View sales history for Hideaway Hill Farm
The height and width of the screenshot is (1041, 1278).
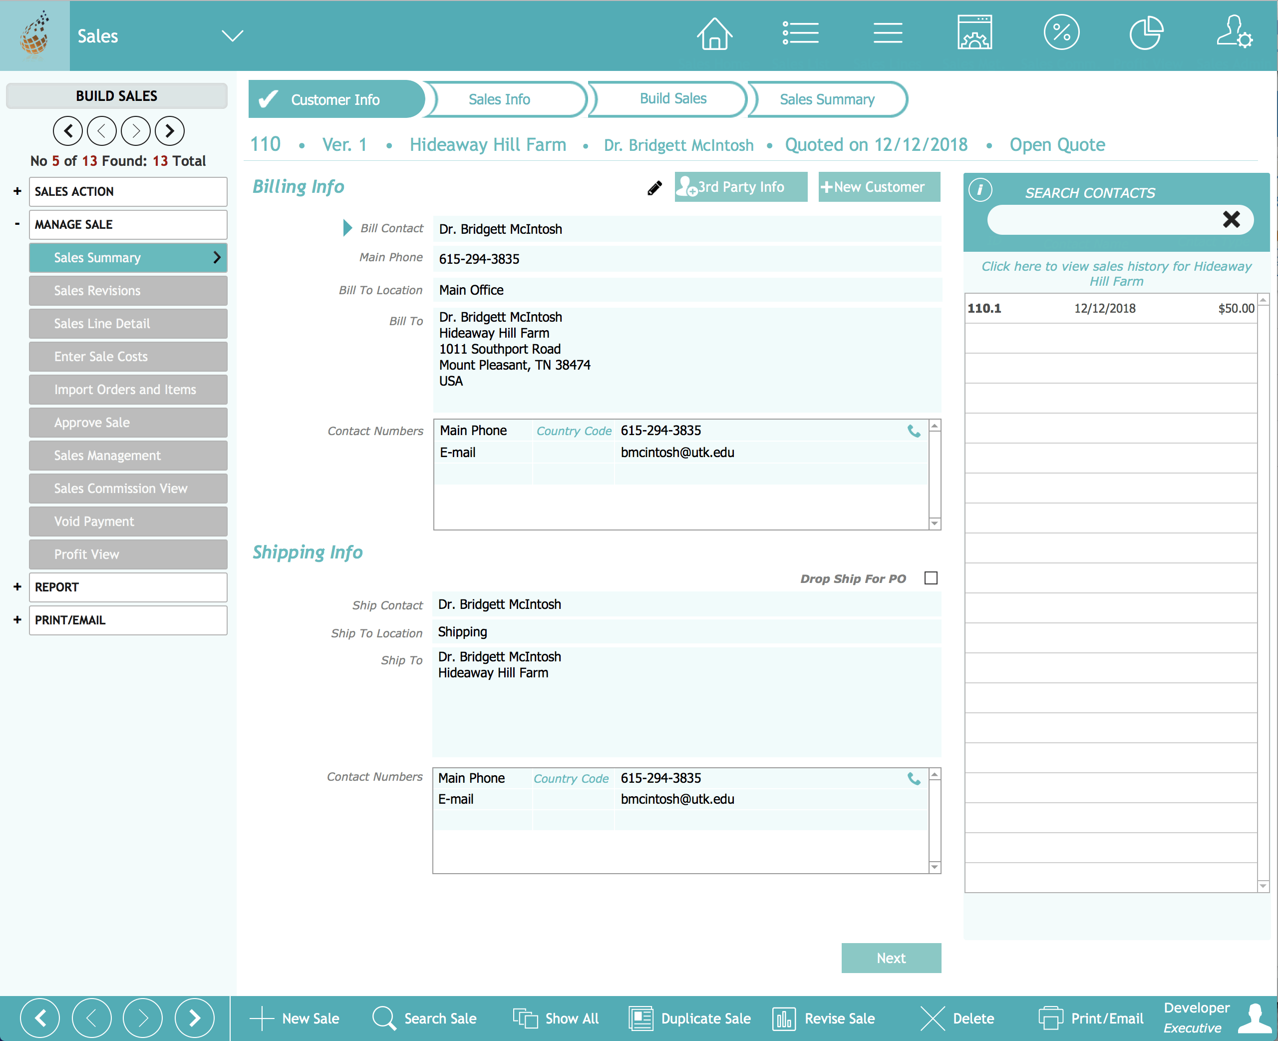[1116, 273]
